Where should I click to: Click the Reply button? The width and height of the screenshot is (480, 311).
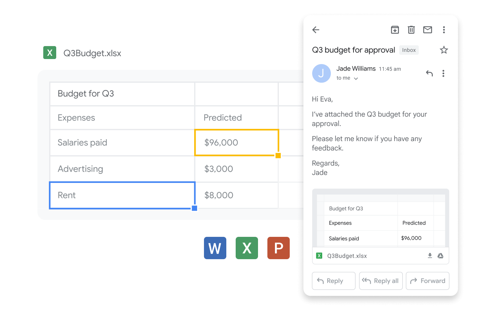coord(334,281)
